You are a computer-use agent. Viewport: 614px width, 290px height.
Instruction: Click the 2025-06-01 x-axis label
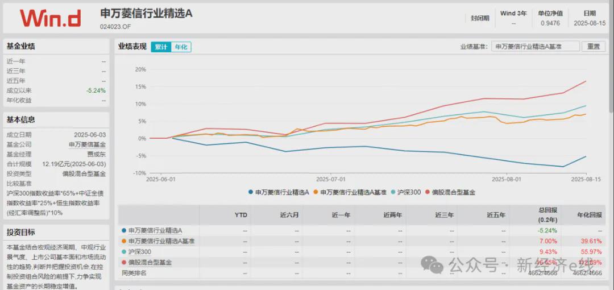point(160,179)
